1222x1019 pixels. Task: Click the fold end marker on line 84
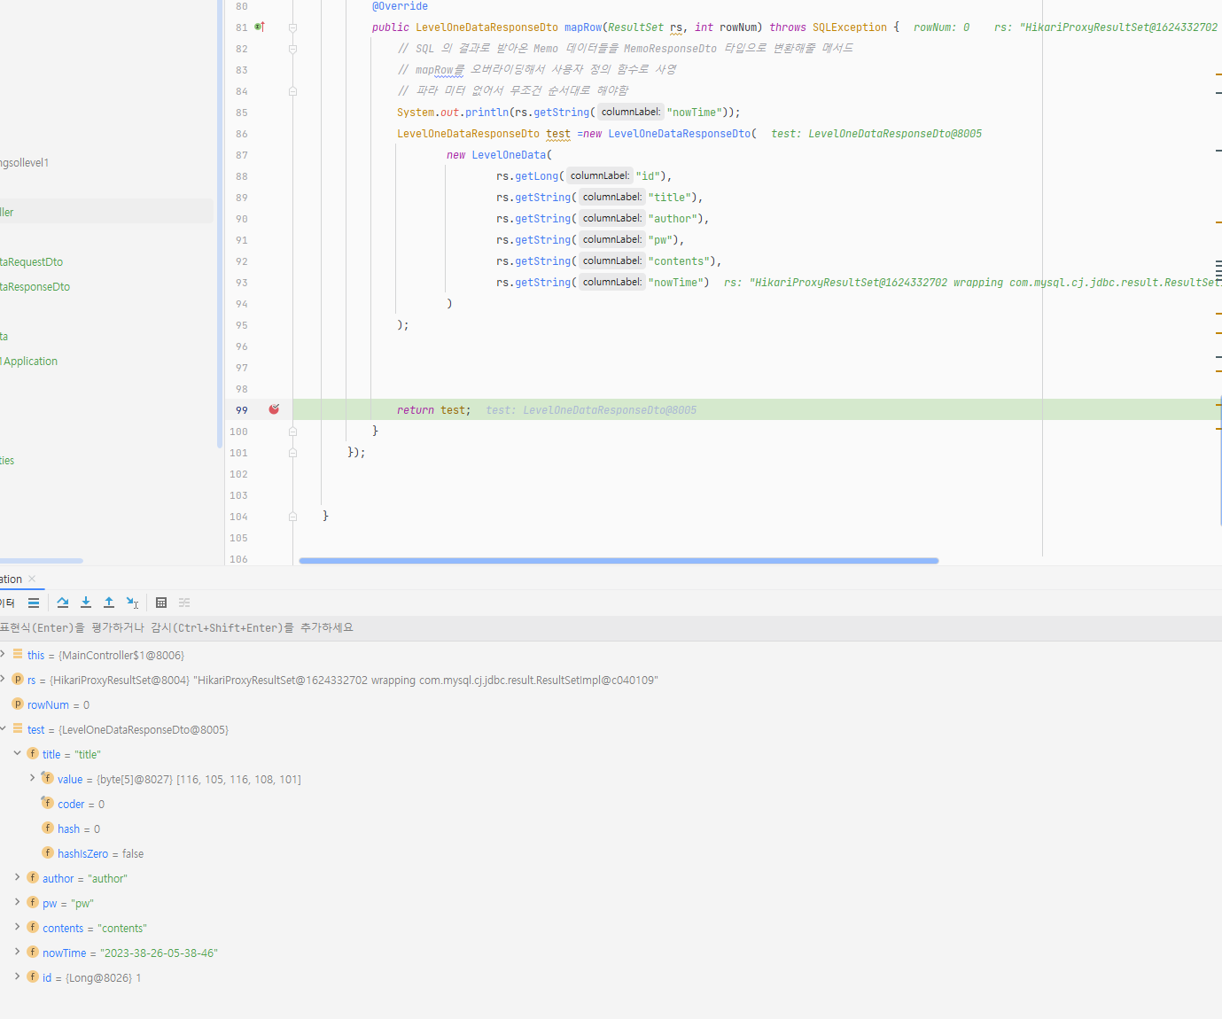click(292, 91)
